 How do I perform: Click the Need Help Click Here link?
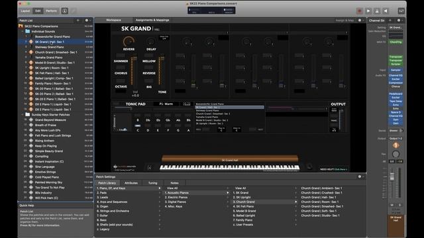point(333,169)
